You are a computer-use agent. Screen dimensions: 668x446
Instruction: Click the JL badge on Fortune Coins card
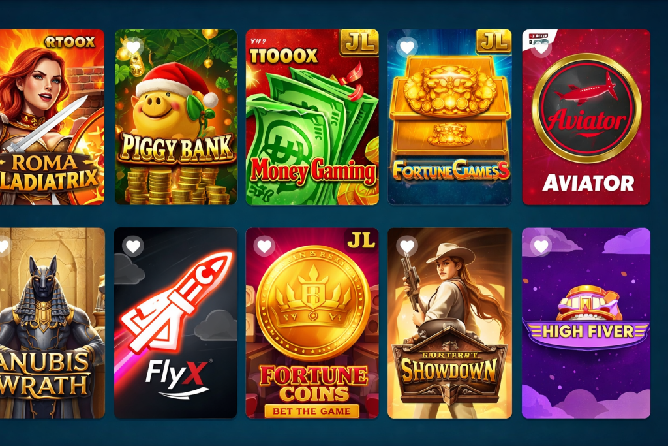click(x=361, y=242)
